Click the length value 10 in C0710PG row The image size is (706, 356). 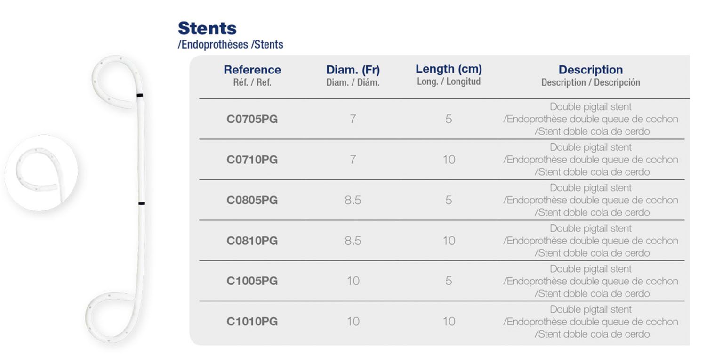click(x=449, y=160)
